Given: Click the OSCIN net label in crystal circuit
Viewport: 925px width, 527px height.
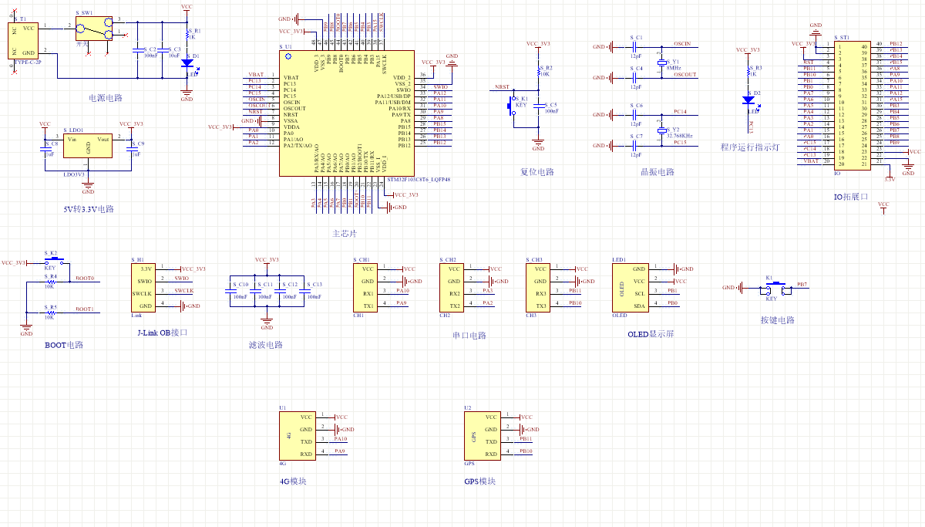Looking at the screenshot, I should pos(681,44).
